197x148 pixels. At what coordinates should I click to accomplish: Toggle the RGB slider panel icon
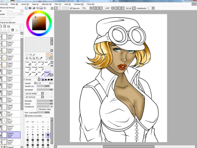[30, 8]
